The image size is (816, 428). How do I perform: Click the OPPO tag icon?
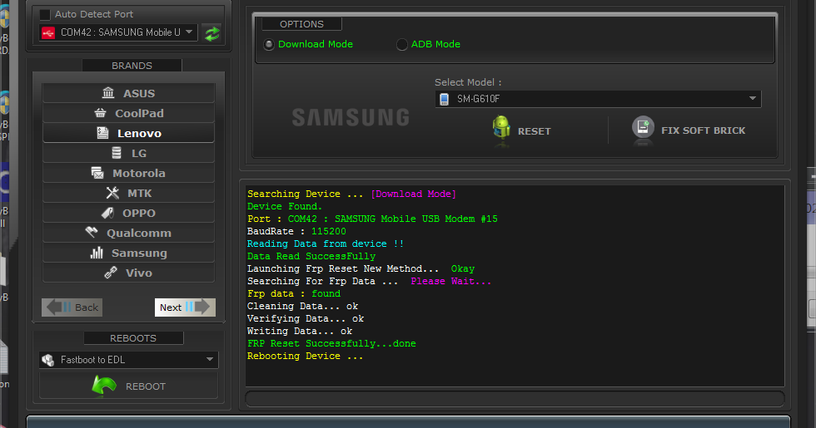107,213
